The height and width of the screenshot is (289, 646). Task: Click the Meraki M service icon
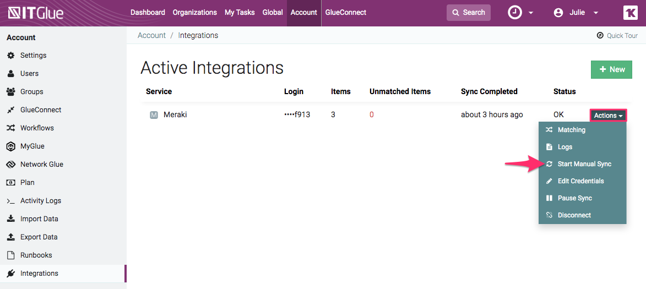pyautogui.click(x=154, y=115)
